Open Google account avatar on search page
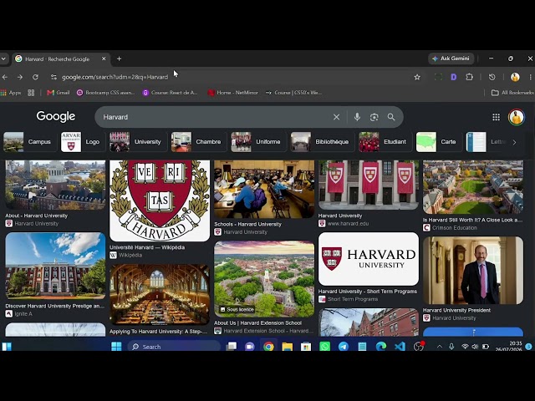Screen dimensions: 535x401 (517, 117)
